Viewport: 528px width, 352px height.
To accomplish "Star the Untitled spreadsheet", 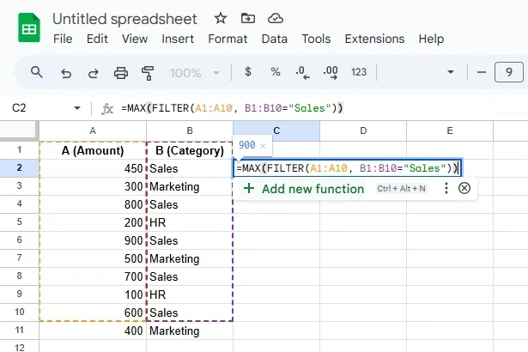I will click(x=221, y=18).
